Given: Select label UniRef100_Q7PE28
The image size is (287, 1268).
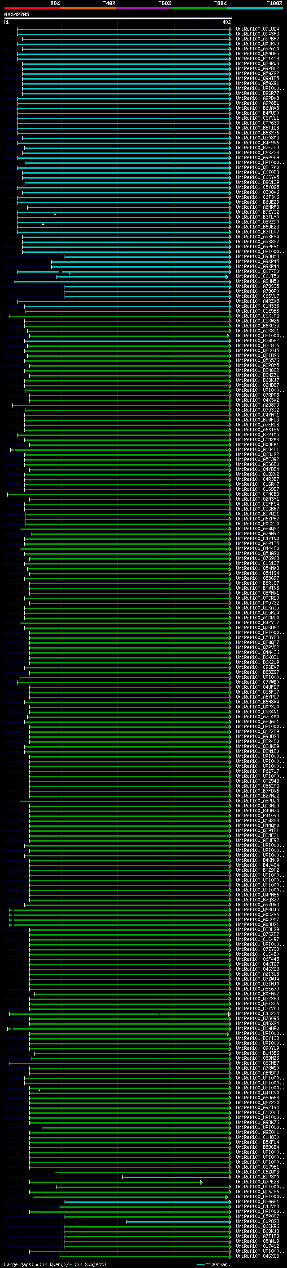Looking at the screenshot, I should 257,1182.
